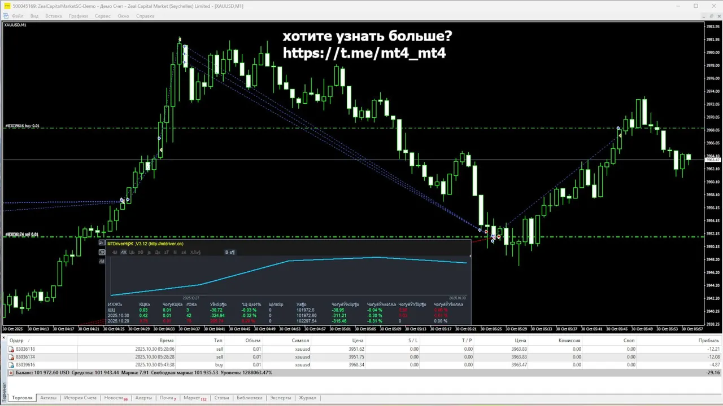The width and height of the screenshot is (723, 406).
Task: Click the order #83039616 buy level line label
Action: click(x=22, y=126)
